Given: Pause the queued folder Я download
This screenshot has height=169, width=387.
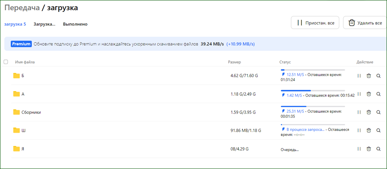Looking at the screenshot, I should point(359,149).
